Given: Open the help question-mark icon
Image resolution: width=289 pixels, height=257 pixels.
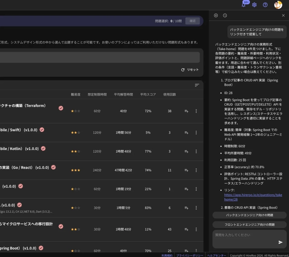Looking at the screenshot, I should click(x=265, y=5).
